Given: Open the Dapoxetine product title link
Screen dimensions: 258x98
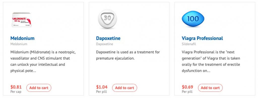Looking at the screenshot, I should click(x=108, y=38).
